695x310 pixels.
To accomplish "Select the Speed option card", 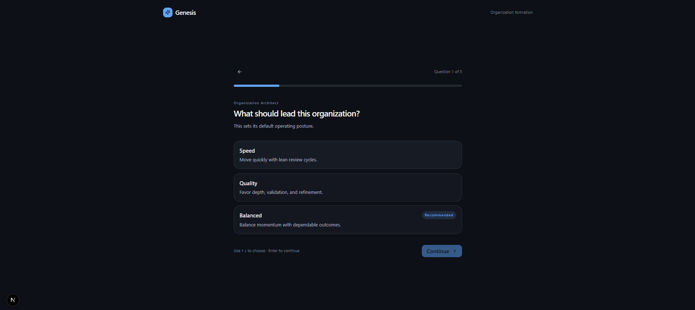I will [347, 155].
